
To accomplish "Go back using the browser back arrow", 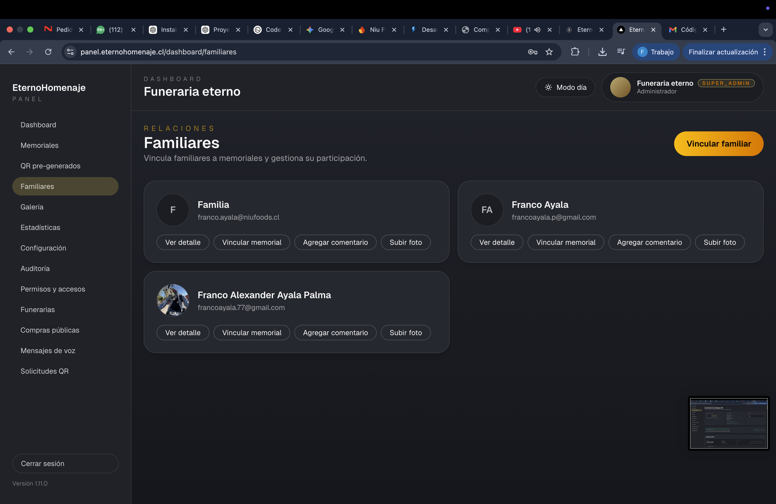I will [11, 52].
